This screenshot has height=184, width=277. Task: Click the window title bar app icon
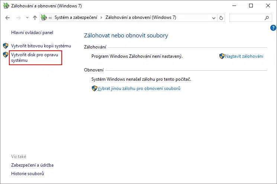point(6,6)
